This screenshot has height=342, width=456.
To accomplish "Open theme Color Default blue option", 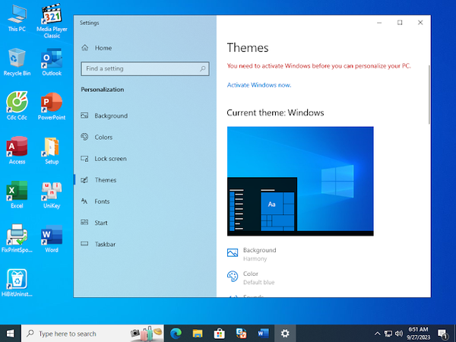I will 251,277.
